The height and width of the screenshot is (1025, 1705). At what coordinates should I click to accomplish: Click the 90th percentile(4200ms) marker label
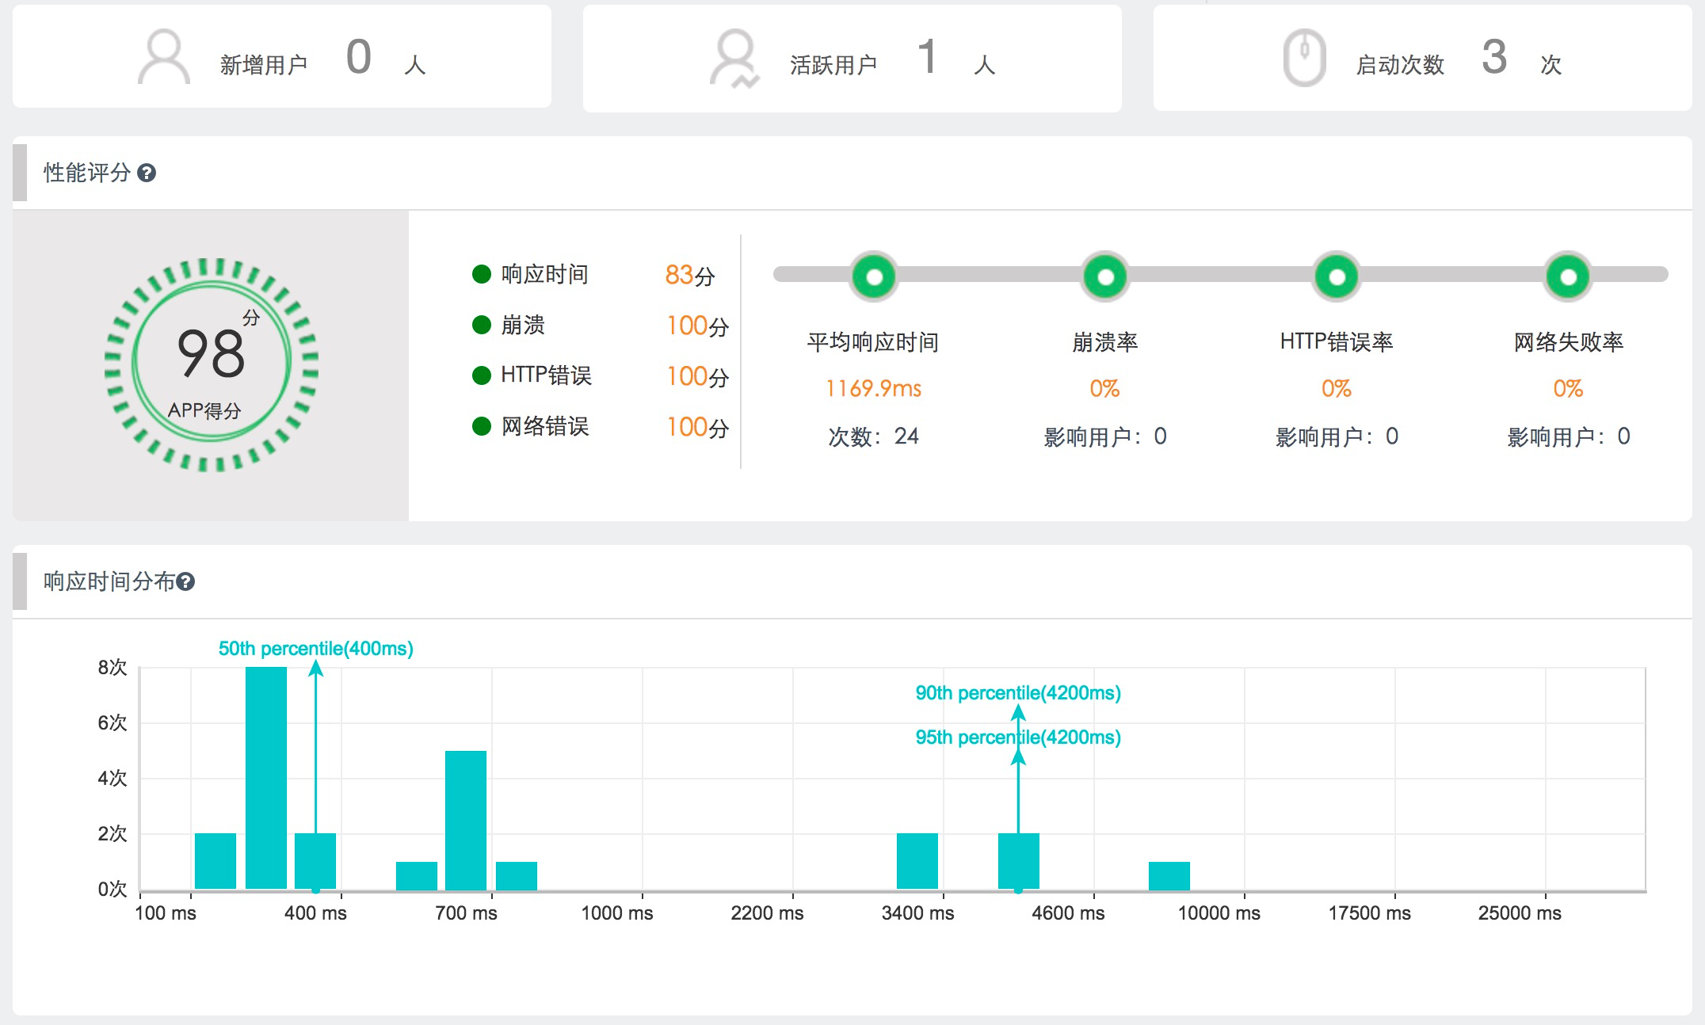(x=1018, y=693)
